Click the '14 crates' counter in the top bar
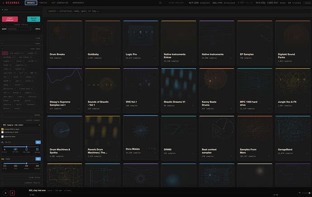 294,3
